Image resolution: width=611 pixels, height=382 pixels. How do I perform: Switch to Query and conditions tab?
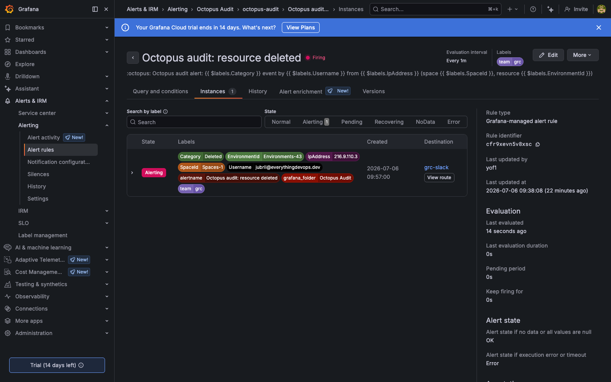click(160, 91)
